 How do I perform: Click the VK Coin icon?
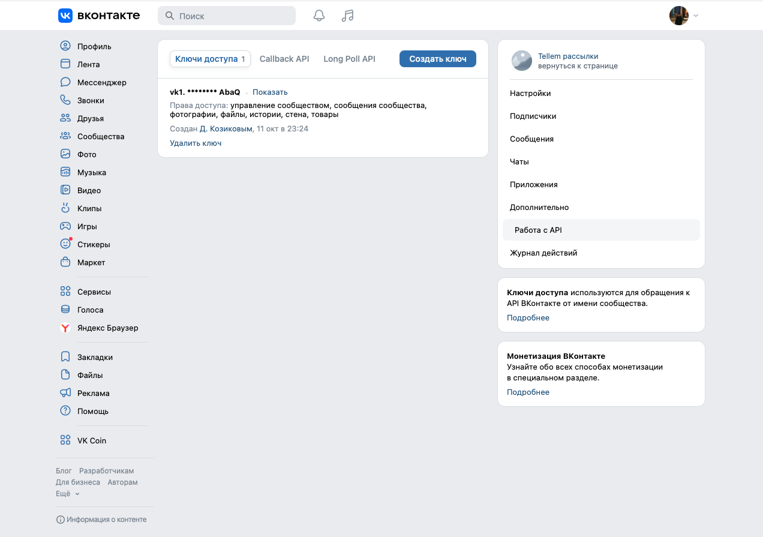pyautogui.click(x=65, y=440)
